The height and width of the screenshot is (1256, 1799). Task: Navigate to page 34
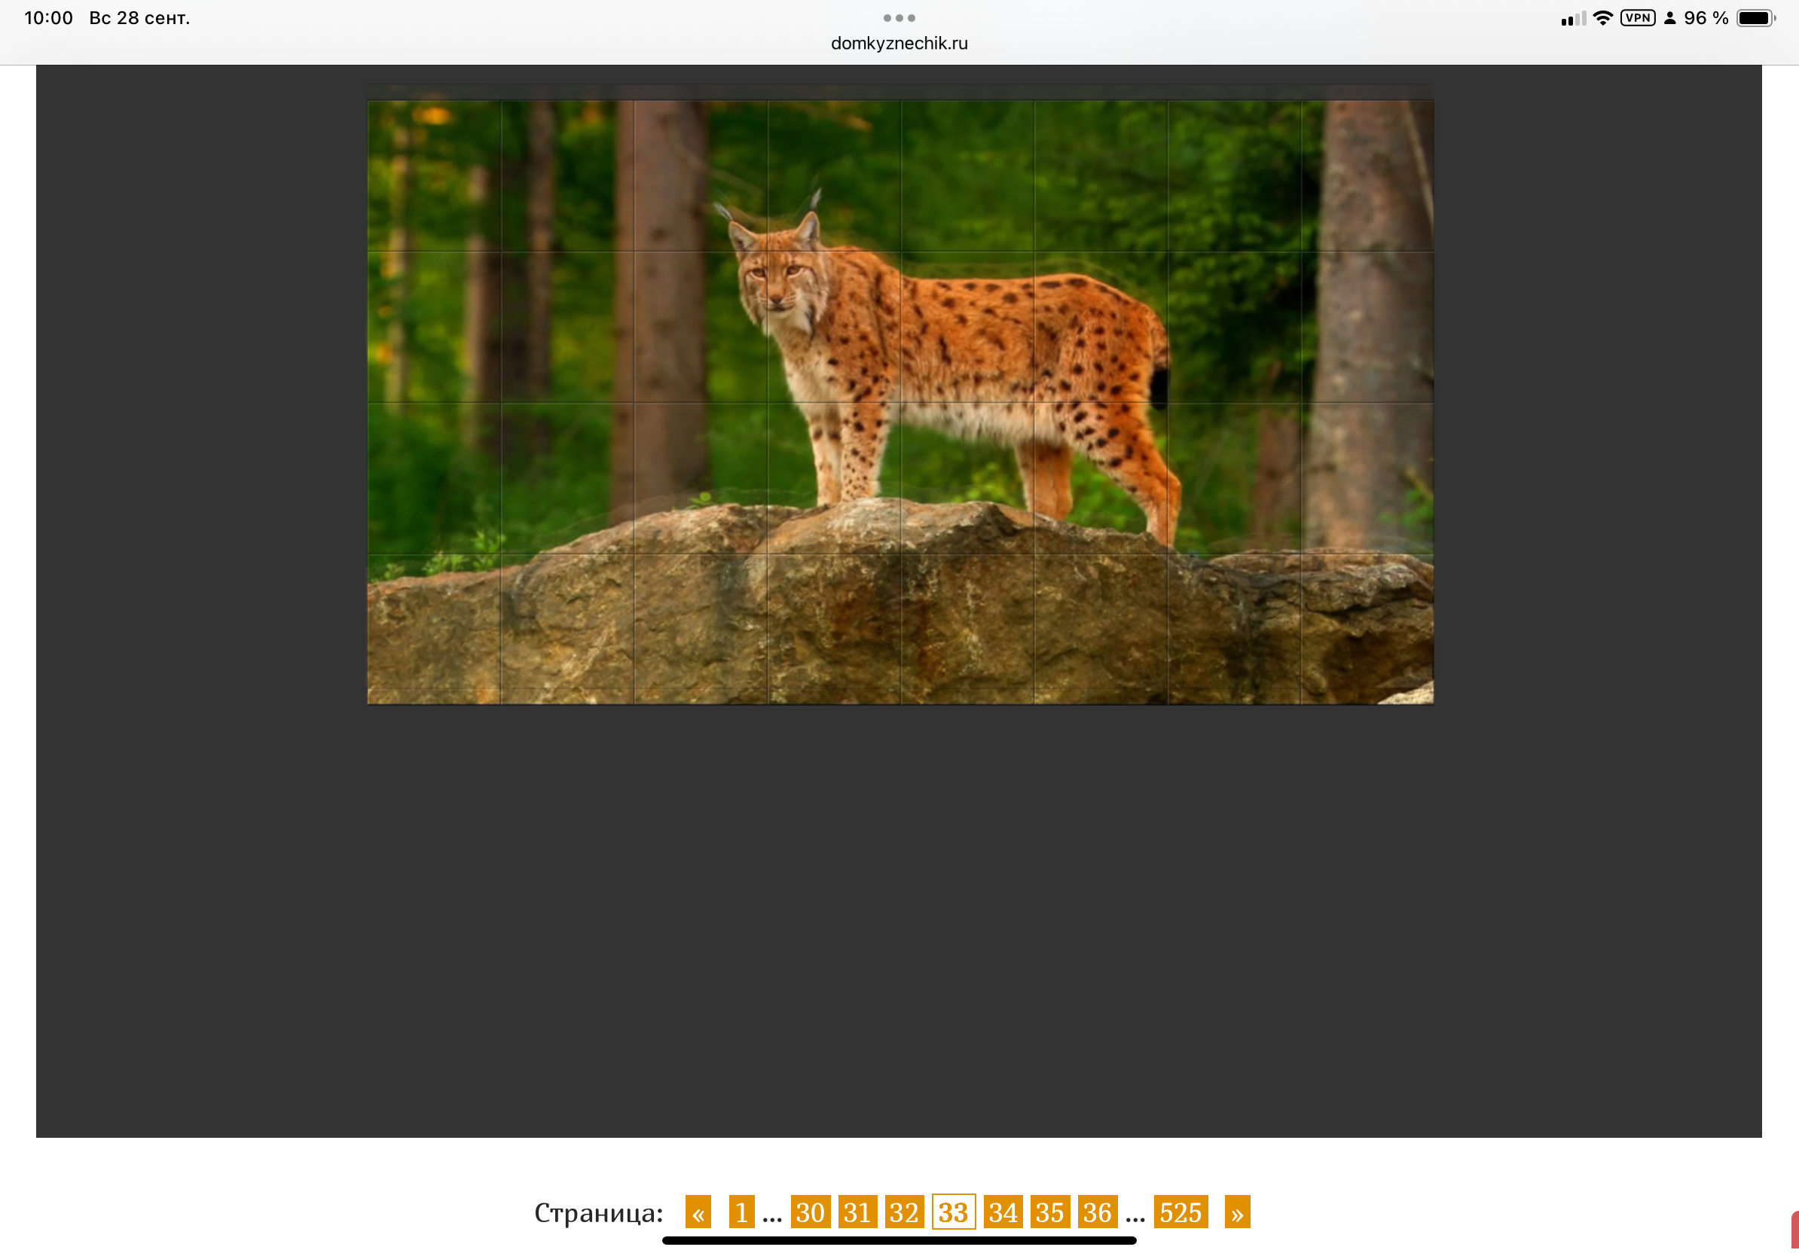click(1002, 1212)
